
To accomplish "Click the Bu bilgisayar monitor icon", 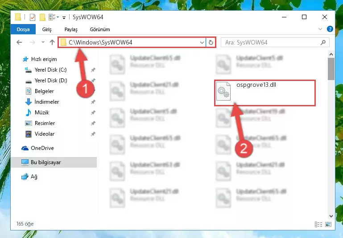I will [x=25, y=162].
